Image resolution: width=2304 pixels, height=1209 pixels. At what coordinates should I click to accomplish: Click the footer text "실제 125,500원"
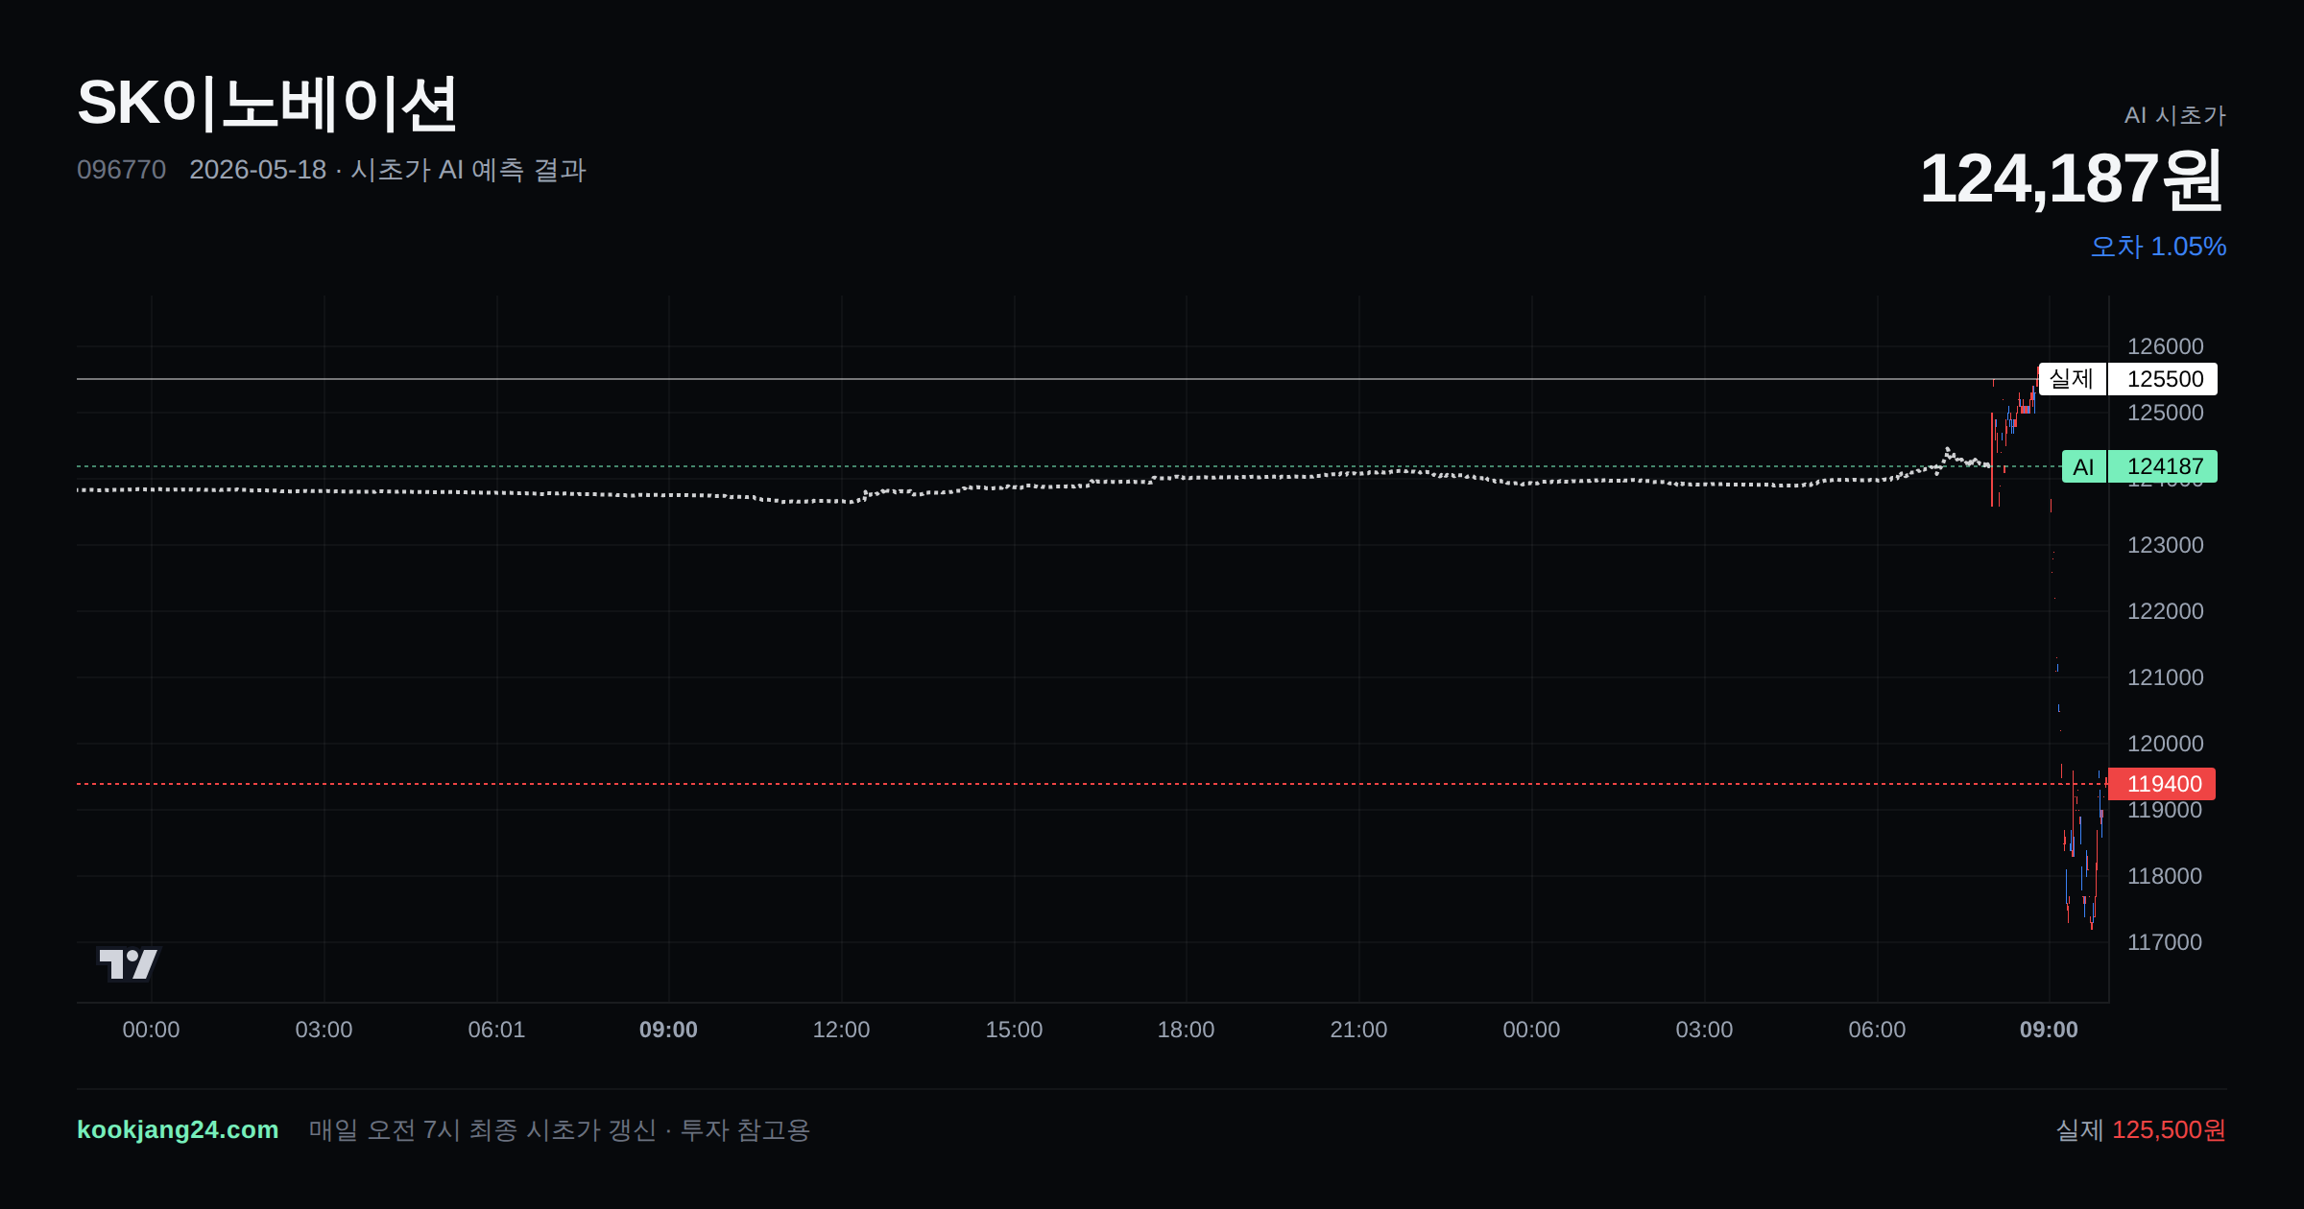[2141, 1129]
